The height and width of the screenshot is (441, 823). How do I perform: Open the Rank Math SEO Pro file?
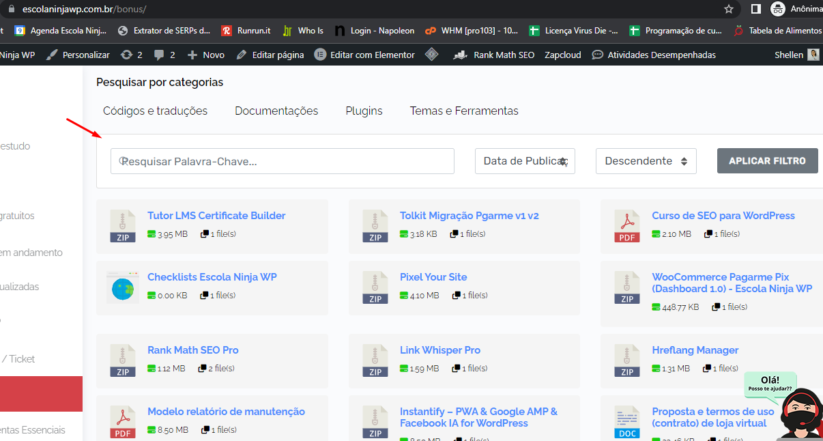pos(193,350)
